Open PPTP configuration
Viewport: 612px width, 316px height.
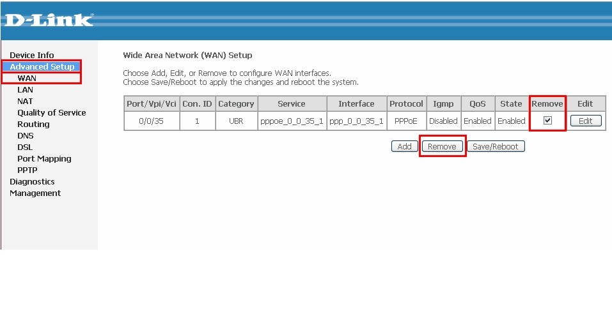click(27, 170)
